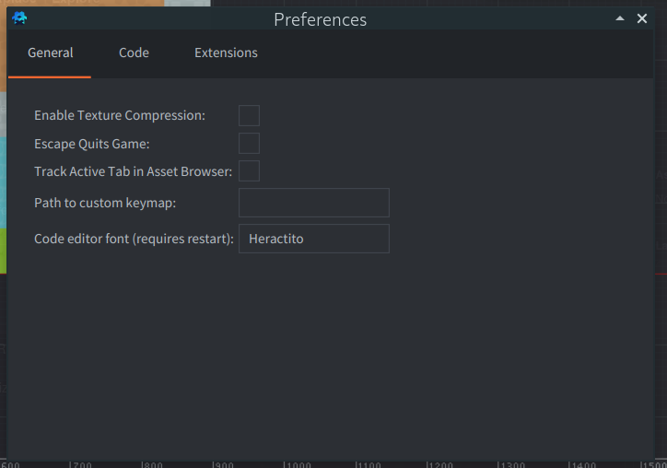Enable the Texture Compression checkbox
This screenshot has width=667, height=468.
(250, 116)
